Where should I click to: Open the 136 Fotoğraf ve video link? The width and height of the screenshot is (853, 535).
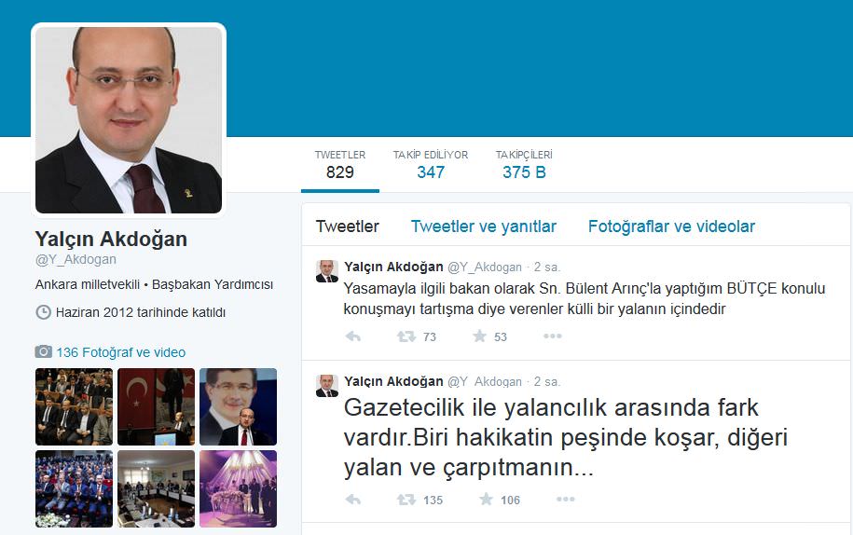coord(121,352)
